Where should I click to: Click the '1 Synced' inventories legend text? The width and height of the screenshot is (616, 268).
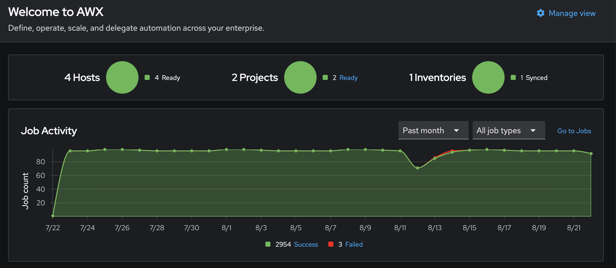(x=534, y=78)
